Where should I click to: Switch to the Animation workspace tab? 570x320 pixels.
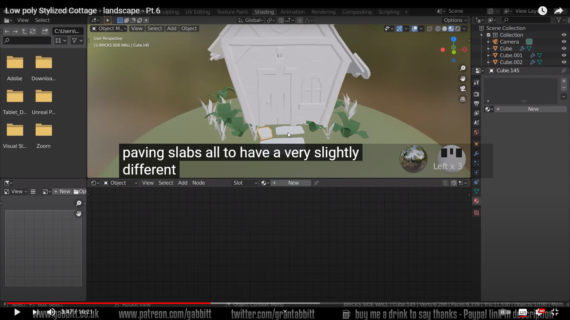point(292,12)
